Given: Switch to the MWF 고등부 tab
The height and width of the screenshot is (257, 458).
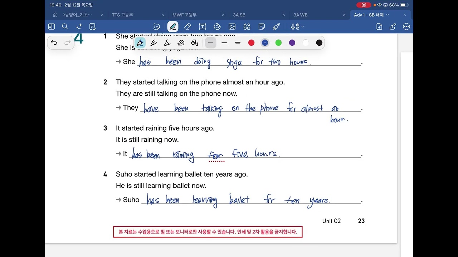Looking at the screenshot, I should [x=185, y=15].
